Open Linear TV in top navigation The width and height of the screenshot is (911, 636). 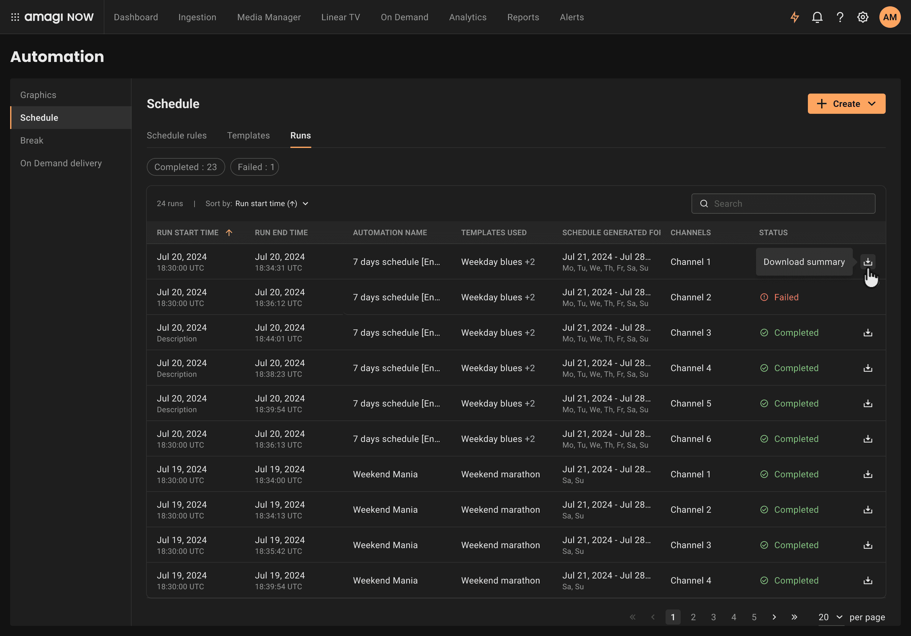click(x=340, y=17)
